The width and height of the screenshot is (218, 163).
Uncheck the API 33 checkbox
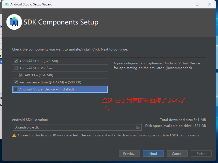pos(21,75)
